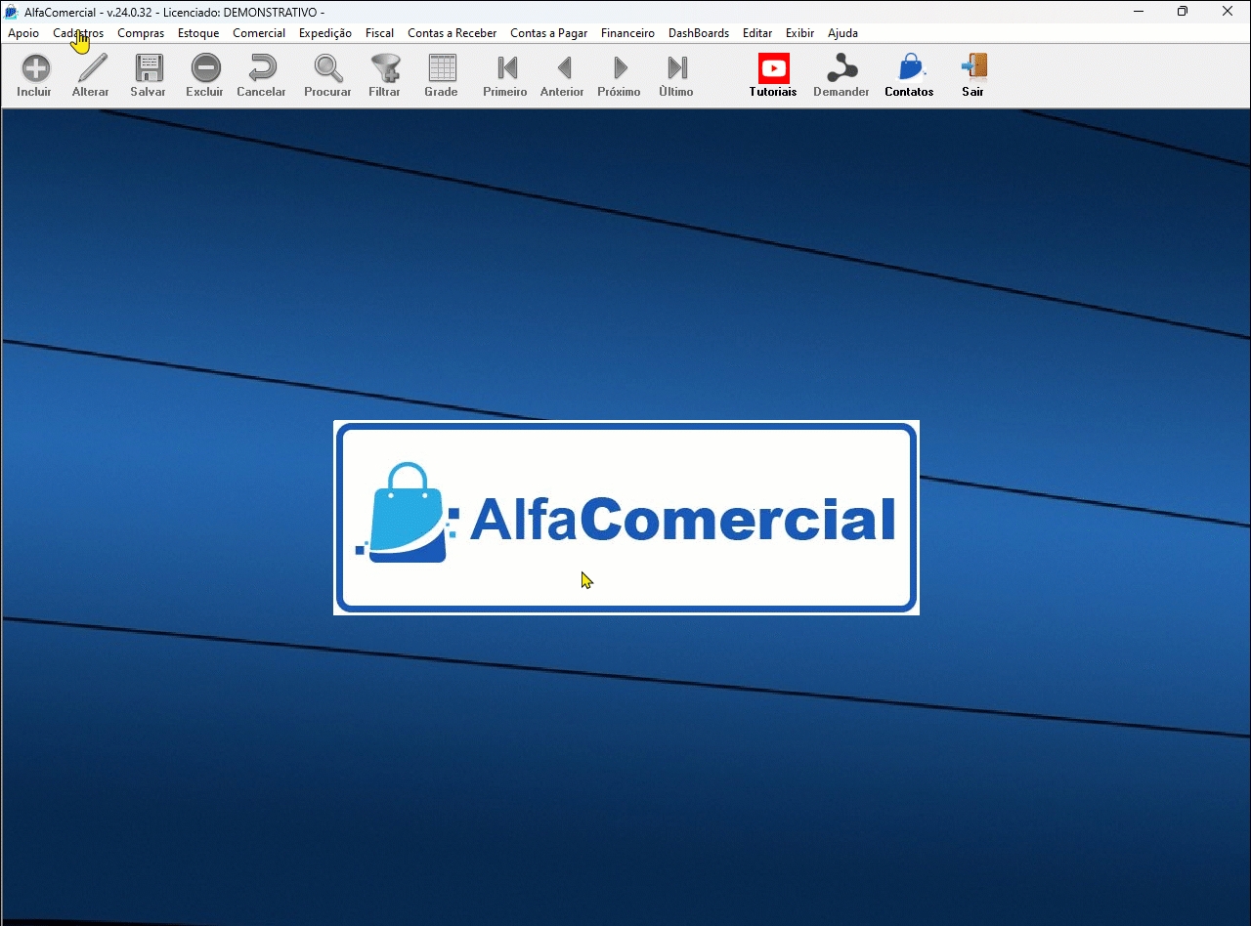
Task: Open Contatos shopping bag icon
Action: tap(909, 68)
